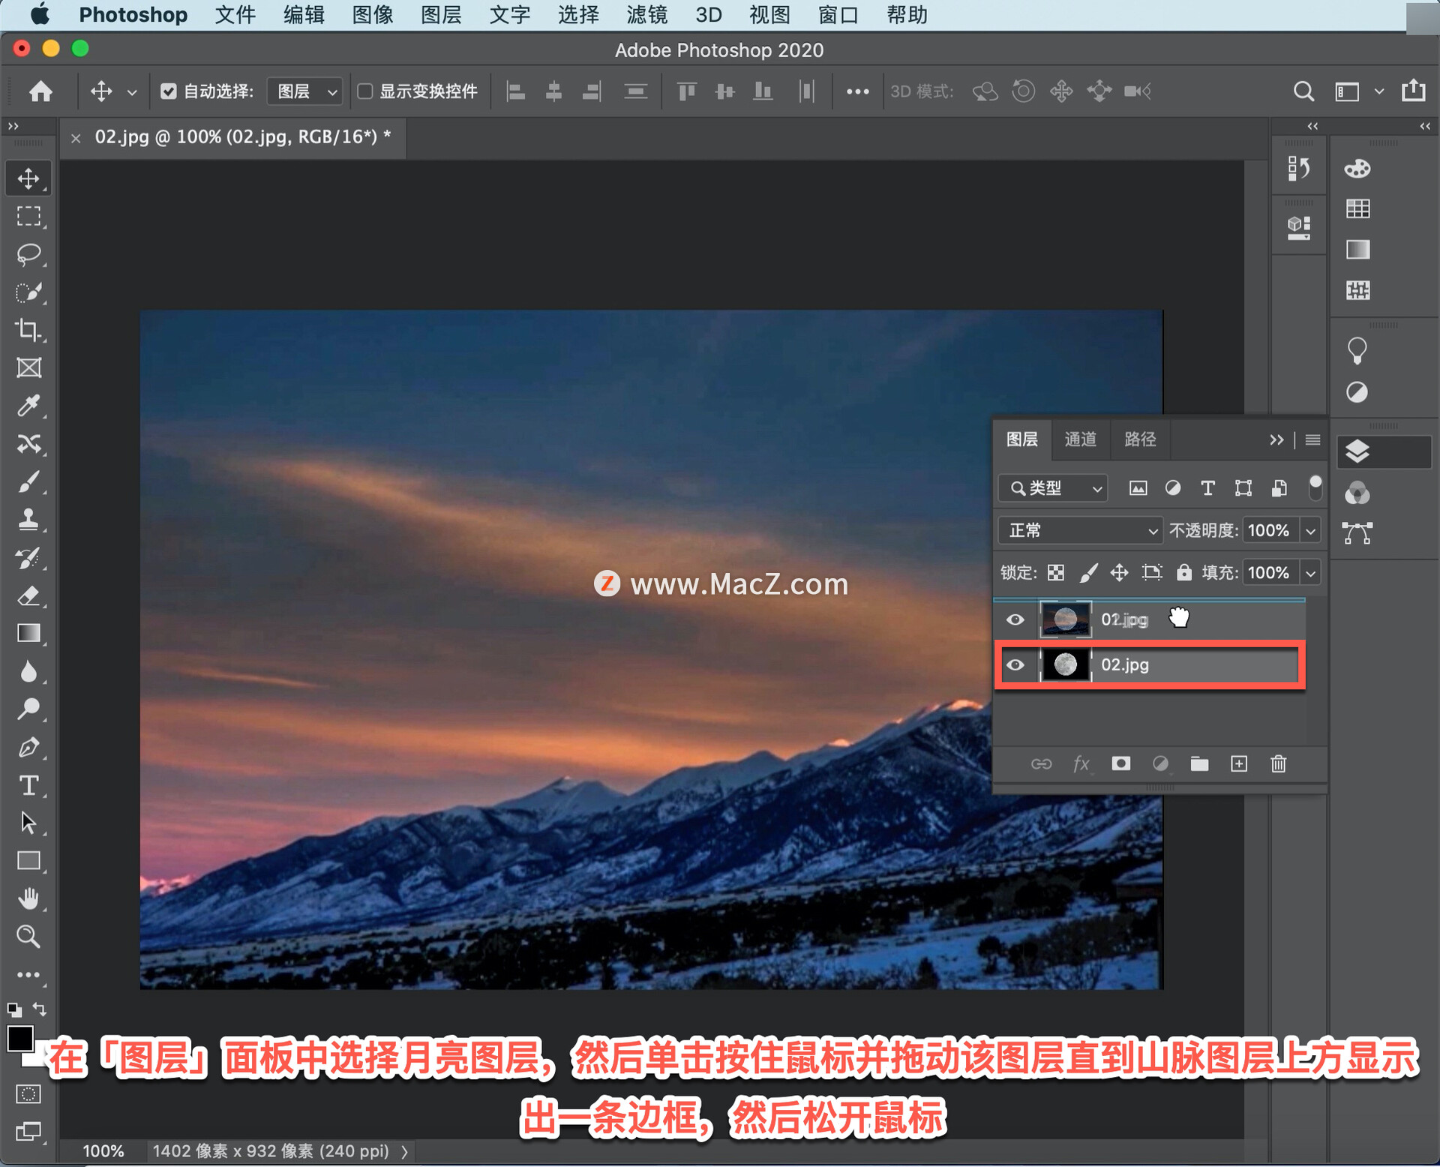Select the Healing Brush tool

click(x=28, y=444)
